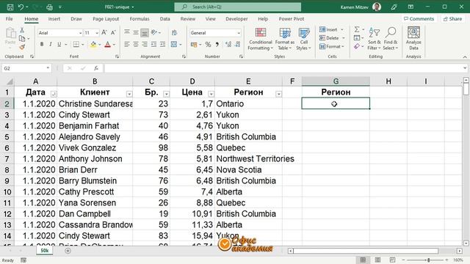Switch to the Insert tab

[54, 18]
